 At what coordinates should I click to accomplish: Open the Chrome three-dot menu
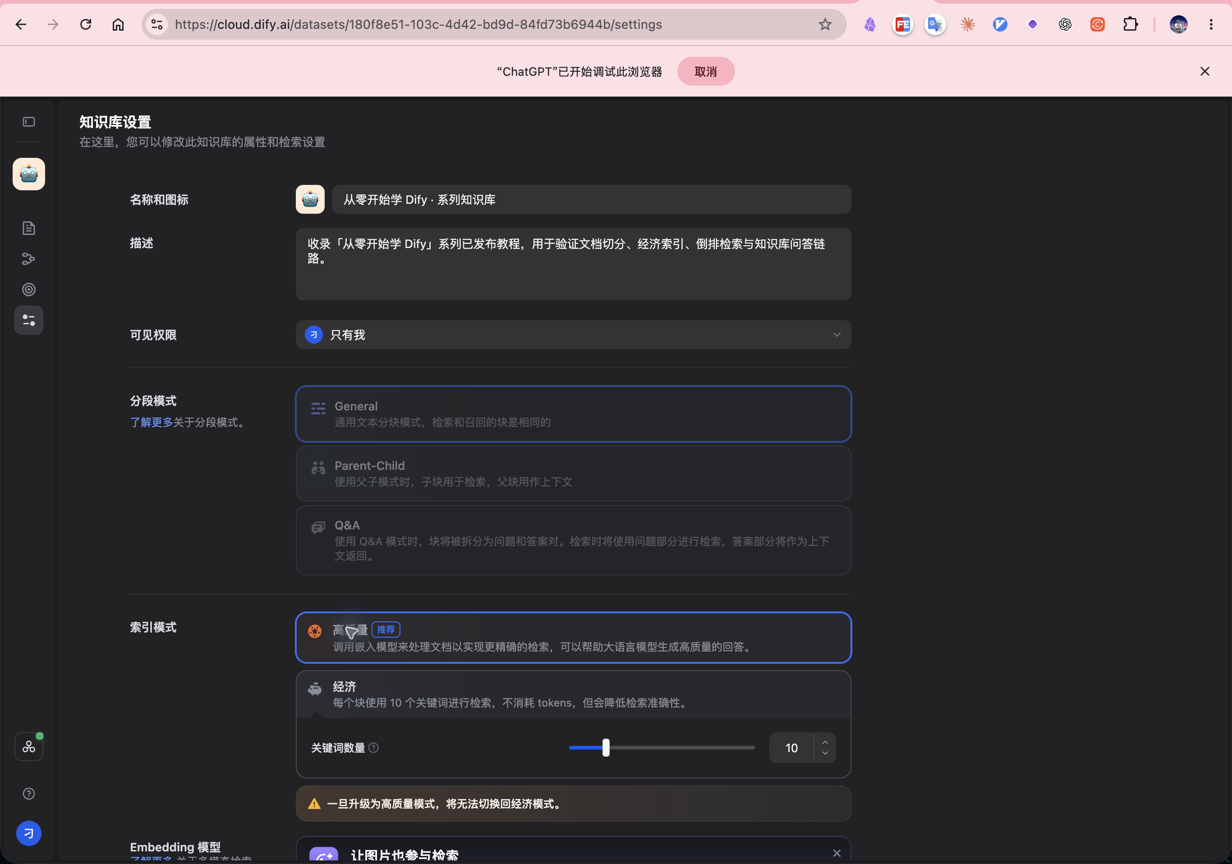pyautogui.click(x=1211, y=24)
